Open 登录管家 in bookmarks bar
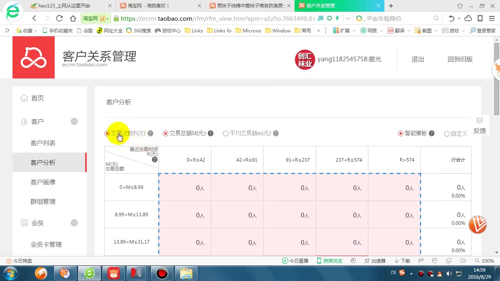500x281 pixels. click(483, 30)
